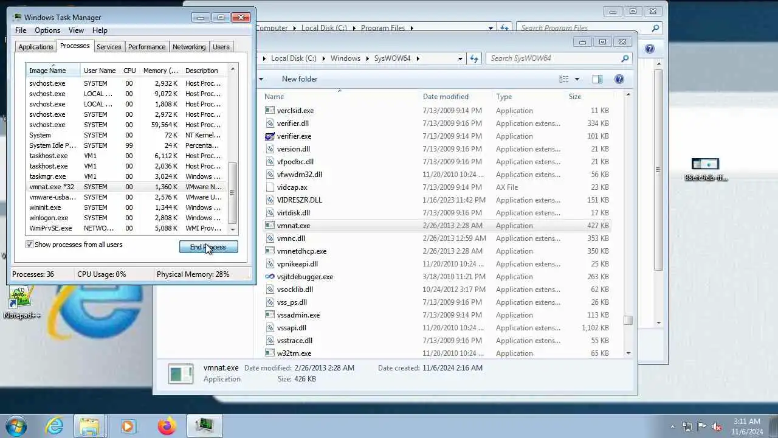778x438 pixels.
Task: Open Firefox from the taskbar
Action: [167, 426]
